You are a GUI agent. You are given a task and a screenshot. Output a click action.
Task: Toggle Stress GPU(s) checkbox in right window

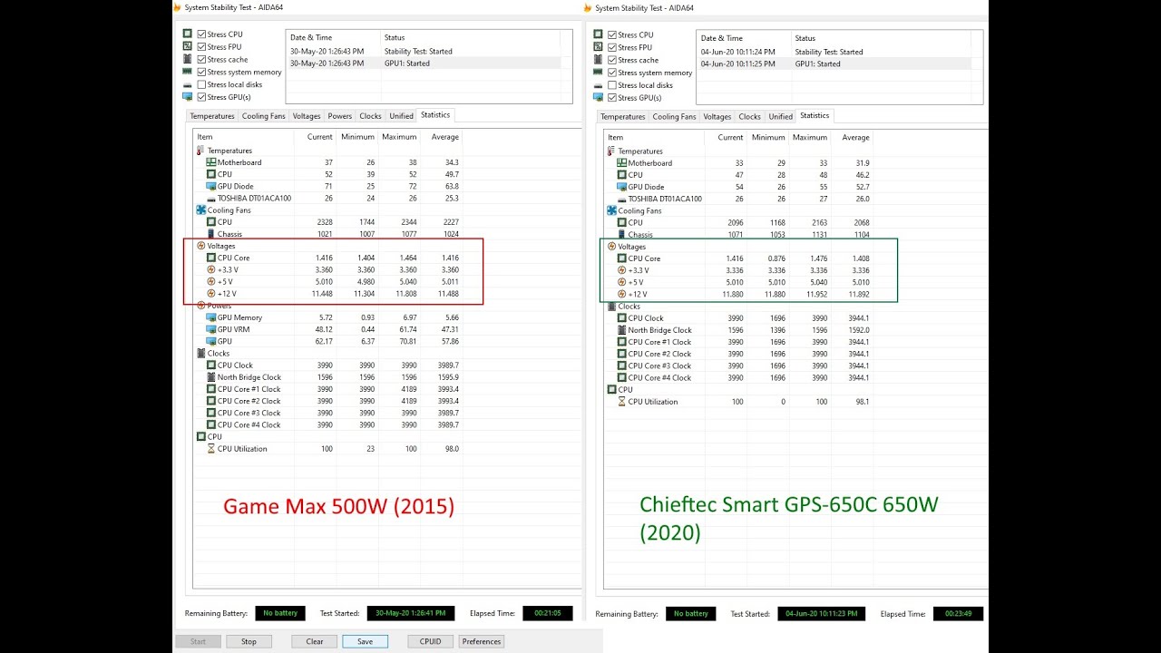(612, 98)
